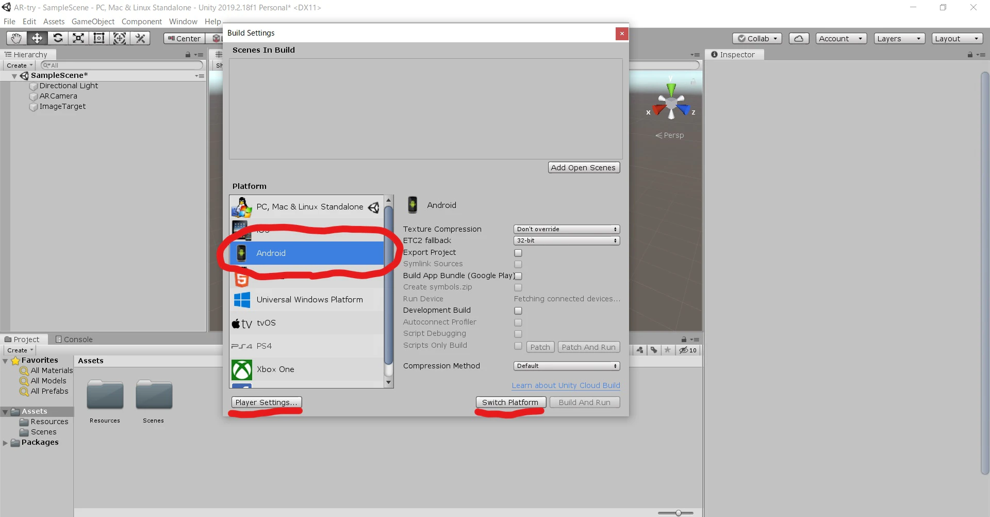Click the Hierarchy panel lock icon

coord(188,55)
